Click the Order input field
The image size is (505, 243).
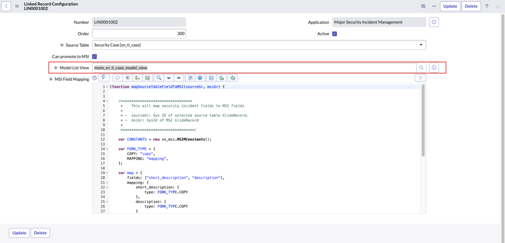[139, 33]
